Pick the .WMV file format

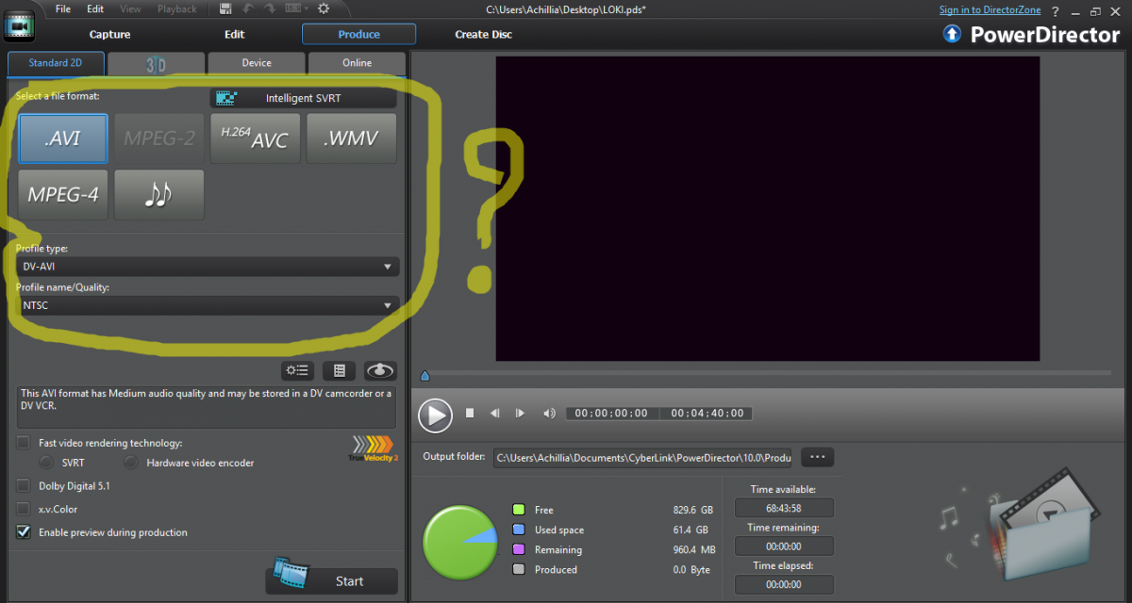(351, 139)
